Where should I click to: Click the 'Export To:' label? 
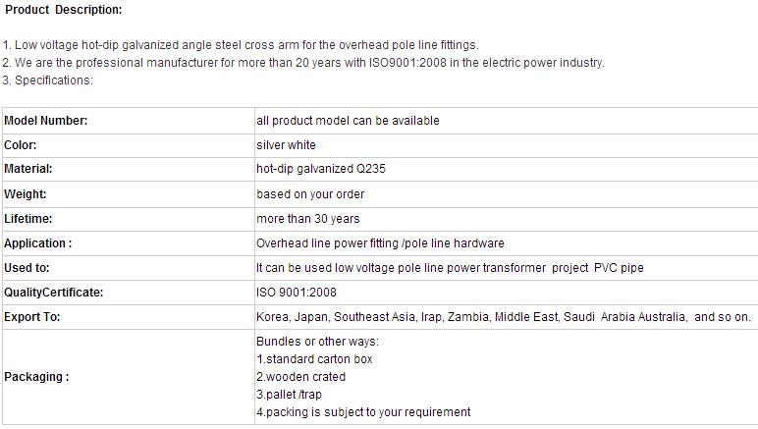coord(31,317)
